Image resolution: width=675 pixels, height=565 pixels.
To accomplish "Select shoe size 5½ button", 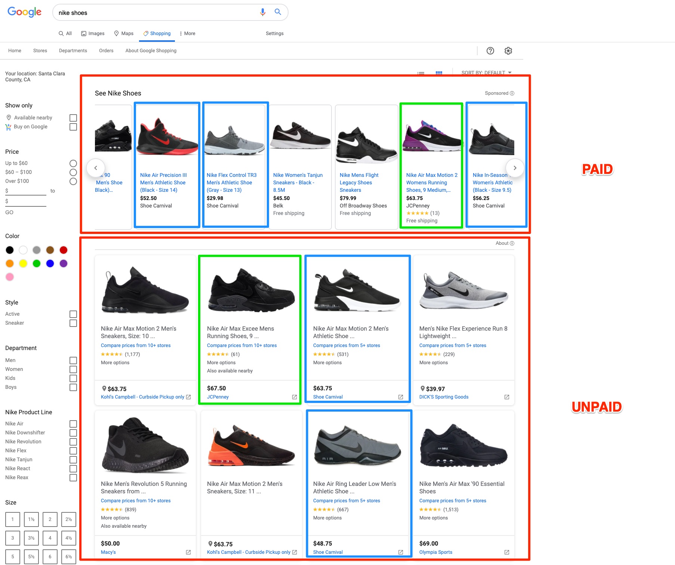I will tap(31, 557).
